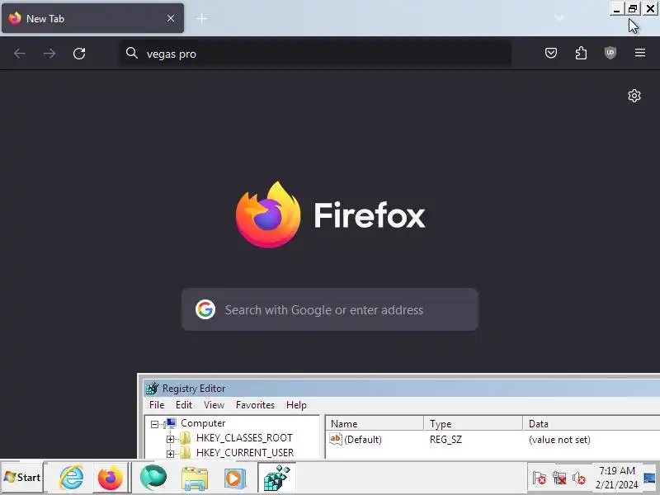This screenshot has height=495, width=660.
Task: Open the uBlock Origin shield icon
Action: pyautogui.click(x=610, y=53)
